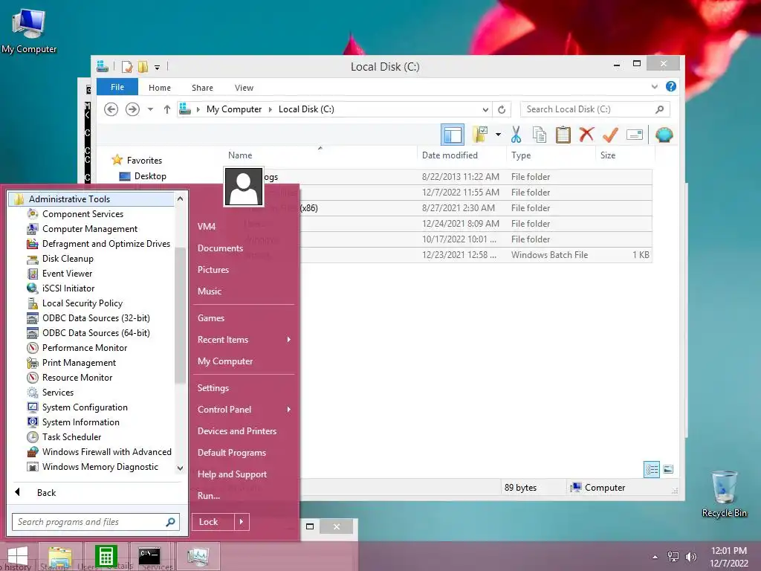Click the teal shell icon in toolbar
761x571 pixels.
(x=664, y=135)
